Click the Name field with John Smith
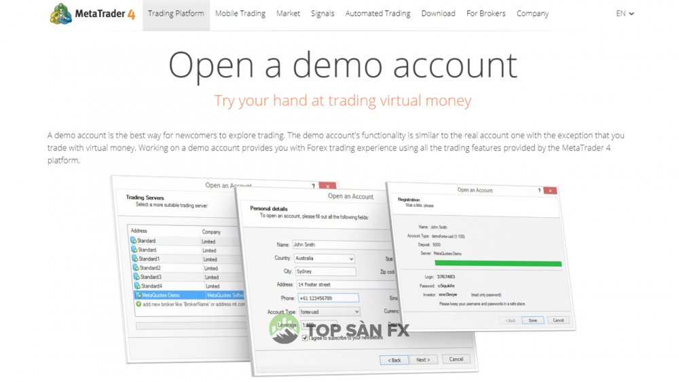The width and height of the screenshot is (679, 382). pos(342,245)
